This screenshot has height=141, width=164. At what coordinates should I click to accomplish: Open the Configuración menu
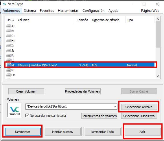[x=93, y=11]
